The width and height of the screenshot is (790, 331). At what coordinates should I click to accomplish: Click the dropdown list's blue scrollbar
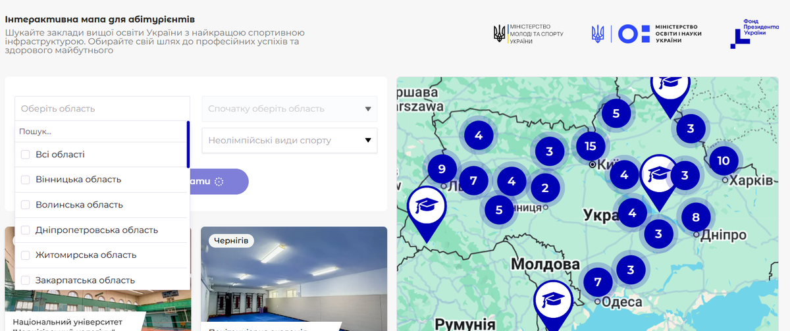coord(188,144)
